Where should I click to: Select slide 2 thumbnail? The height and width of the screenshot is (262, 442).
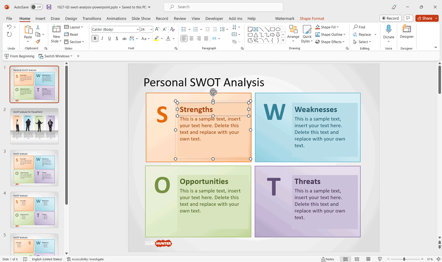coord(34,126)
